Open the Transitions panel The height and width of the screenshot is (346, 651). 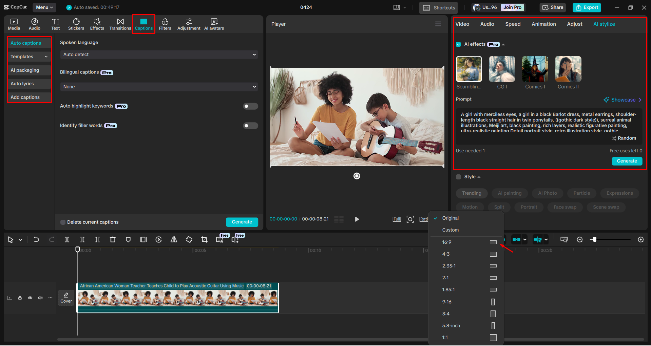click(x=120, y=24)
